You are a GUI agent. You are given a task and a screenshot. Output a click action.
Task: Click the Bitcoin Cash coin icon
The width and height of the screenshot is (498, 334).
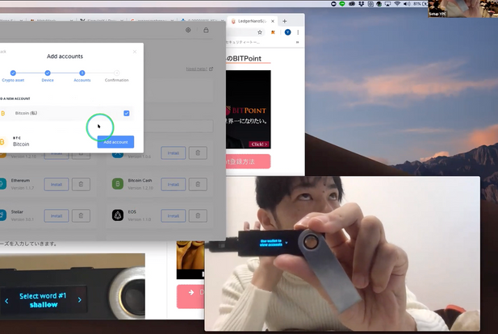click(118, 184)
